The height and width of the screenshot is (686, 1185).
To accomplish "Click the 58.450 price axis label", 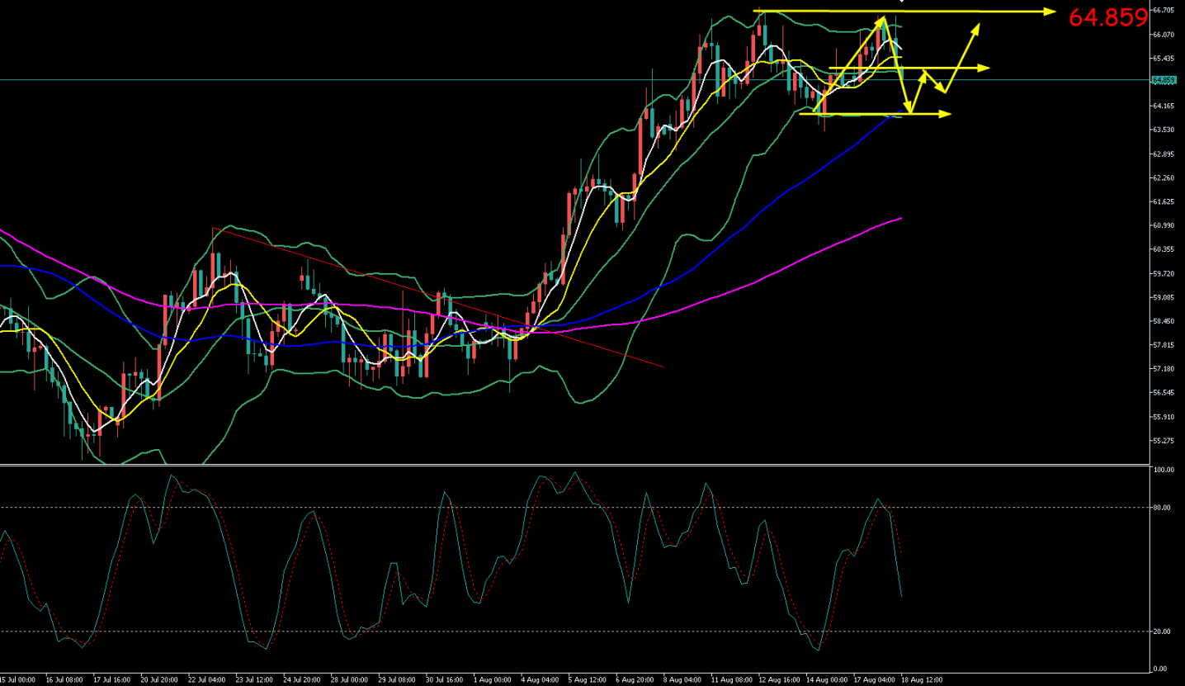I will coord(1164,321).
